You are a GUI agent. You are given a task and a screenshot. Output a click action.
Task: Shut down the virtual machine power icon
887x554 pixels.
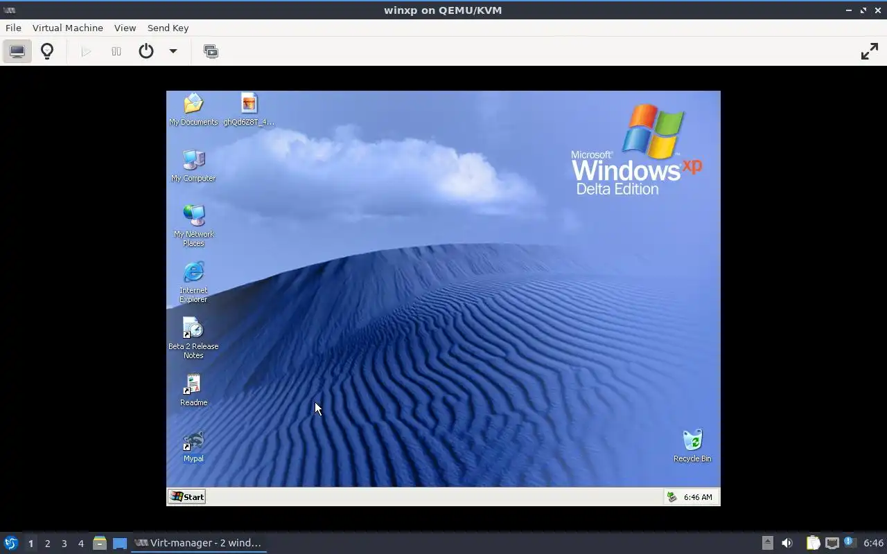click(146, 51)
